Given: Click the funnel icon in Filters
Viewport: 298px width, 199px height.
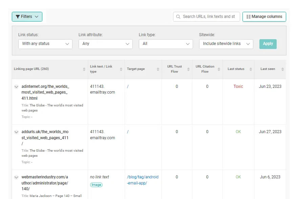Looking at the screenshot, I should [18, 17].
